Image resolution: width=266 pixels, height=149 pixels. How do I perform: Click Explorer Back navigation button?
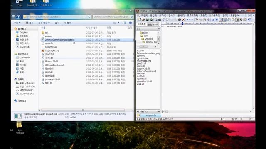coord(13,17)
